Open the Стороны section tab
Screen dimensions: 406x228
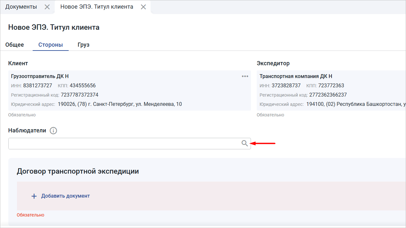(51, 45)
